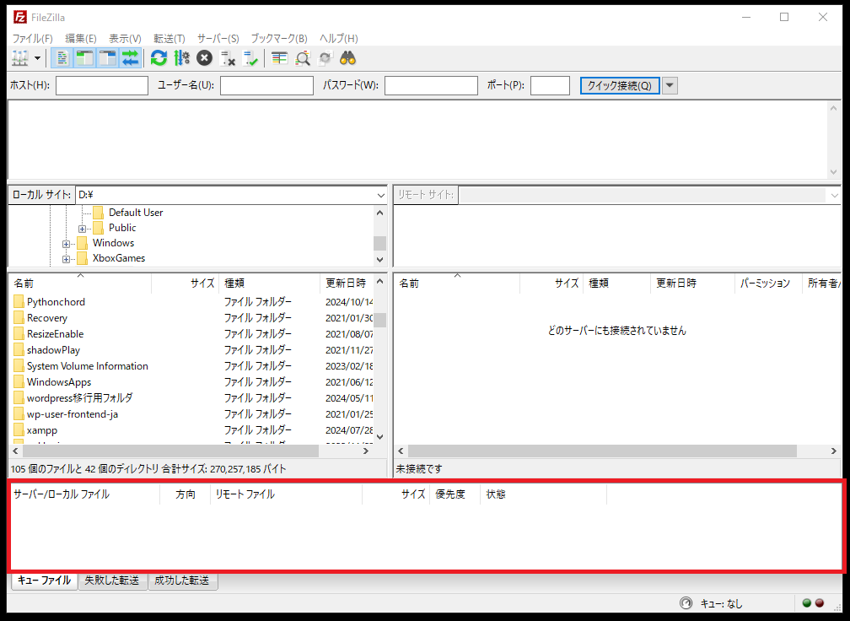The image size is (850, 621).
Task: Open the 転送(T) menu
Action: (x=169, y=39)
